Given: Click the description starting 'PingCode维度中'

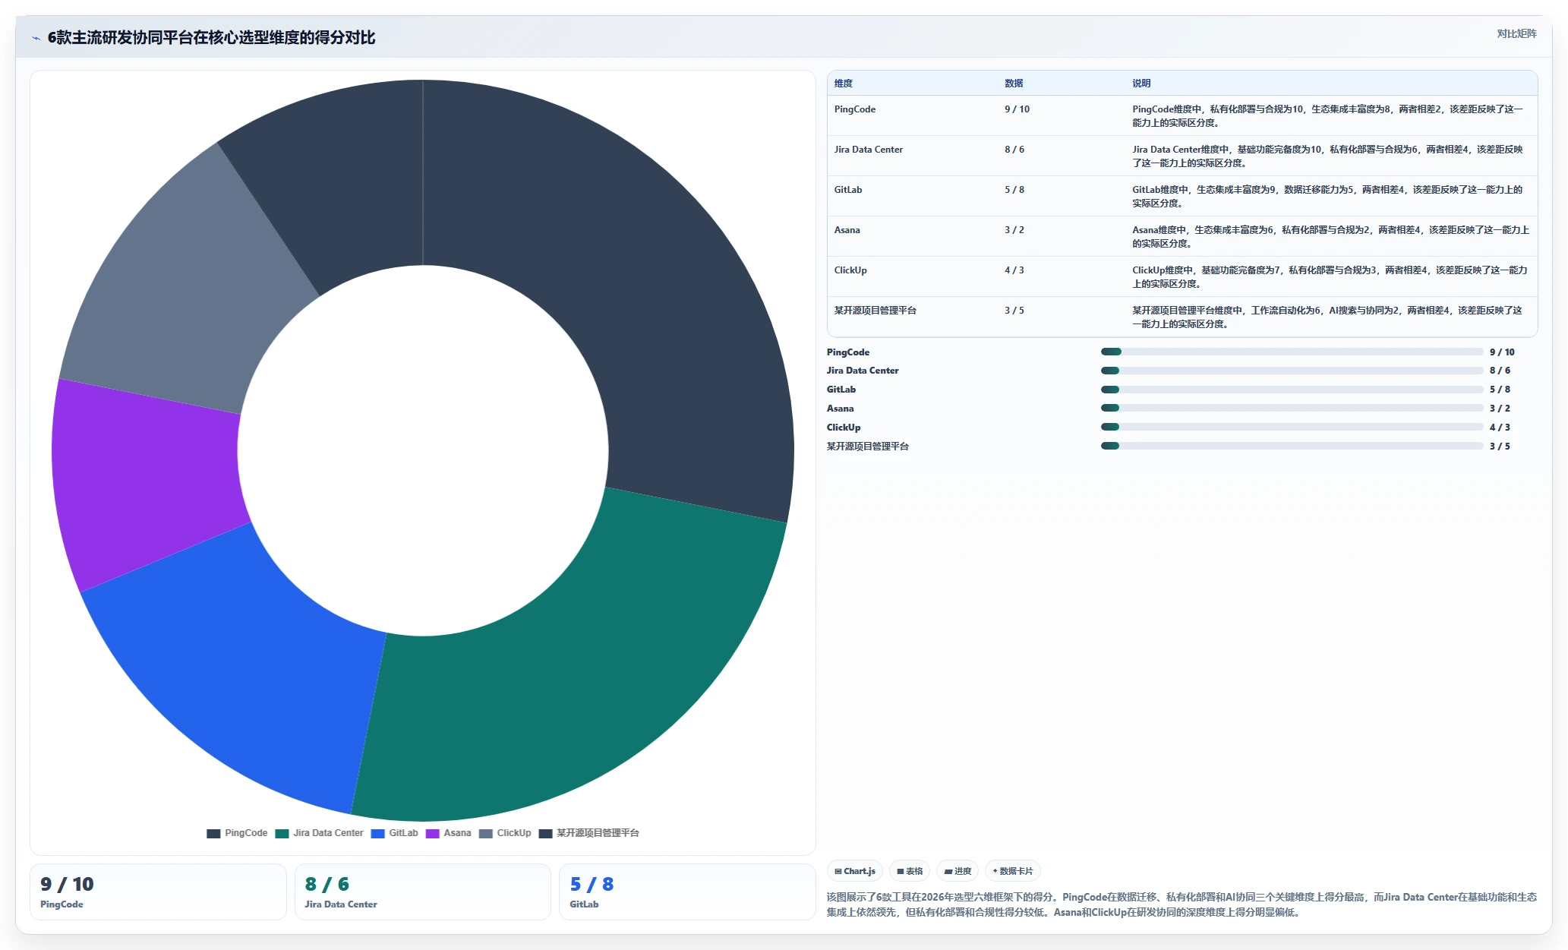Looking at the screenshot, I should point(1328,116).
